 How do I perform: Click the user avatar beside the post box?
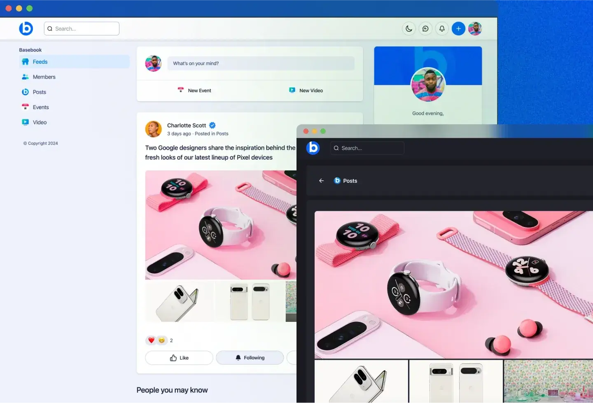(154, 63)
